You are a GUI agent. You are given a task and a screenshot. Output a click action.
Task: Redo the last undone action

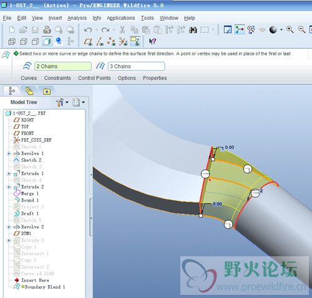point(105,30)
